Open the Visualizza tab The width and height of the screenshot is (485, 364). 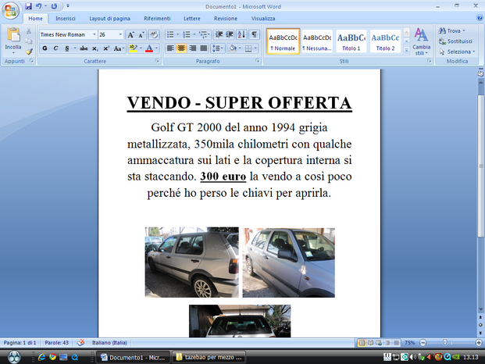pos(263,19)
